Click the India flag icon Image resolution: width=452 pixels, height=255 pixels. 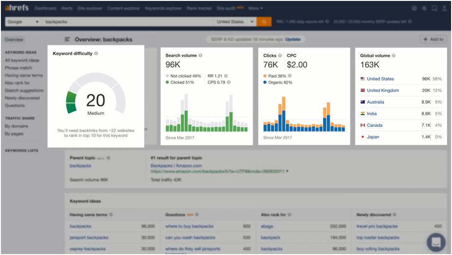(362, 114)
